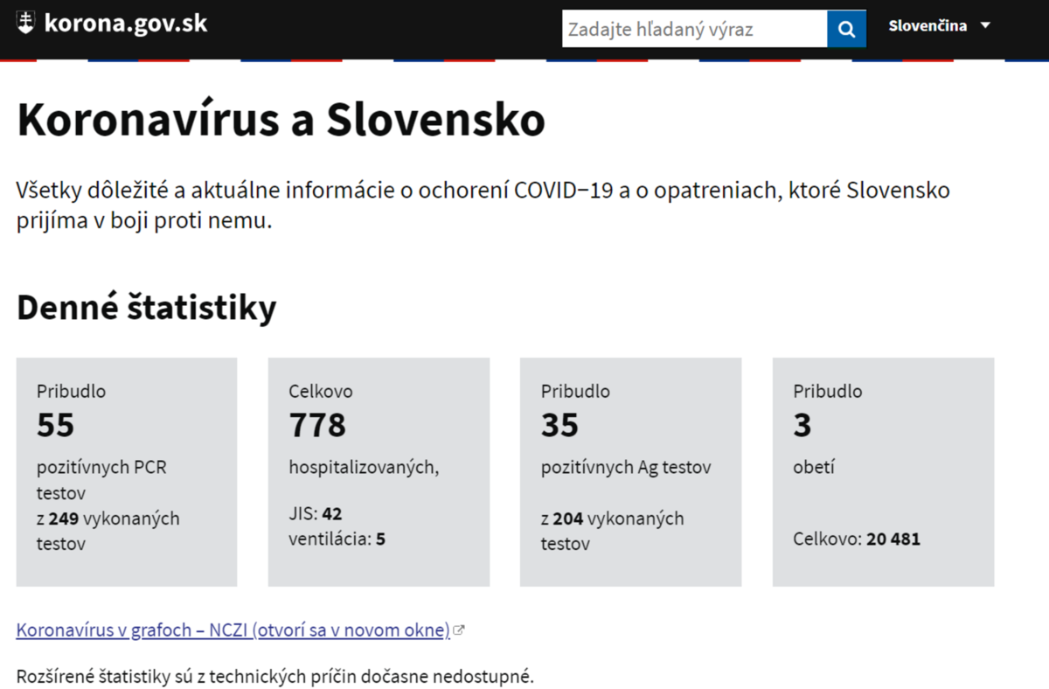Open the Koronavírus v grafoch – NCZI link
This screenshot has width=1049, height=689.
pyautogui.click(x=233, y=630)
